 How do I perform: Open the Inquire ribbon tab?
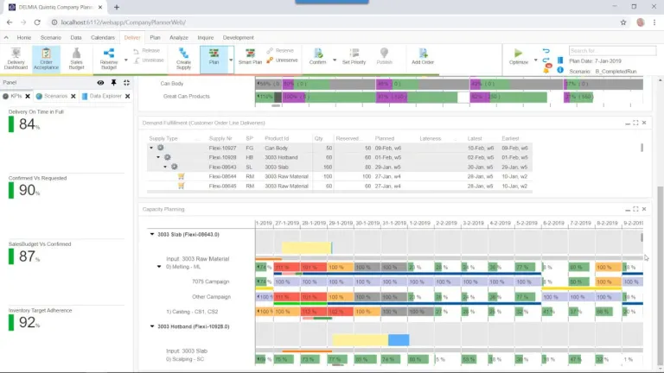point(206,38)
